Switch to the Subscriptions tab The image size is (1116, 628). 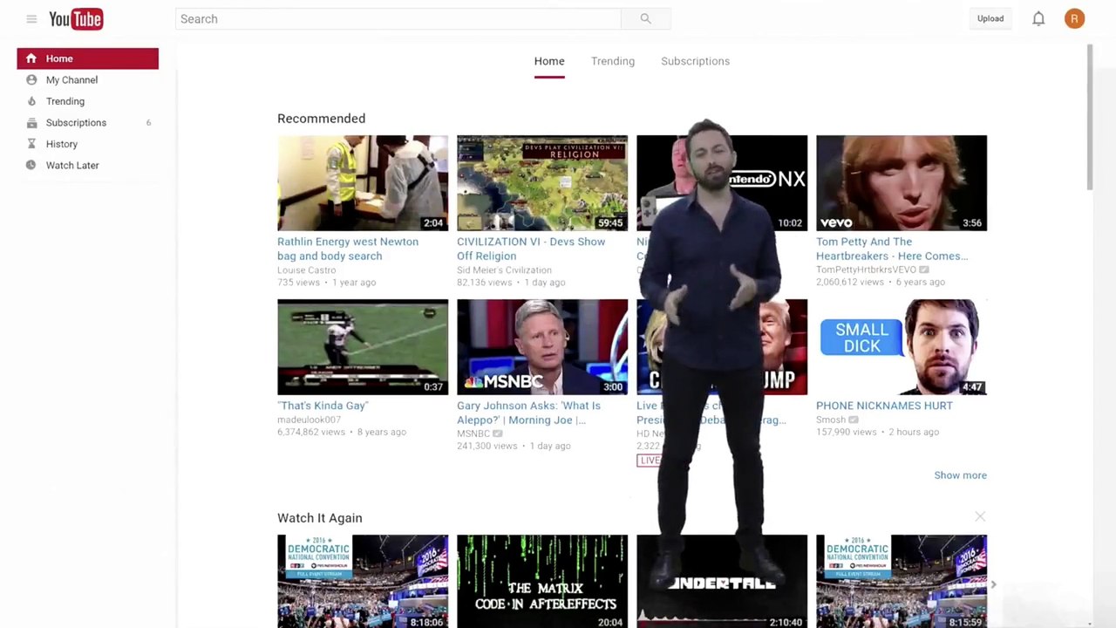695,61
